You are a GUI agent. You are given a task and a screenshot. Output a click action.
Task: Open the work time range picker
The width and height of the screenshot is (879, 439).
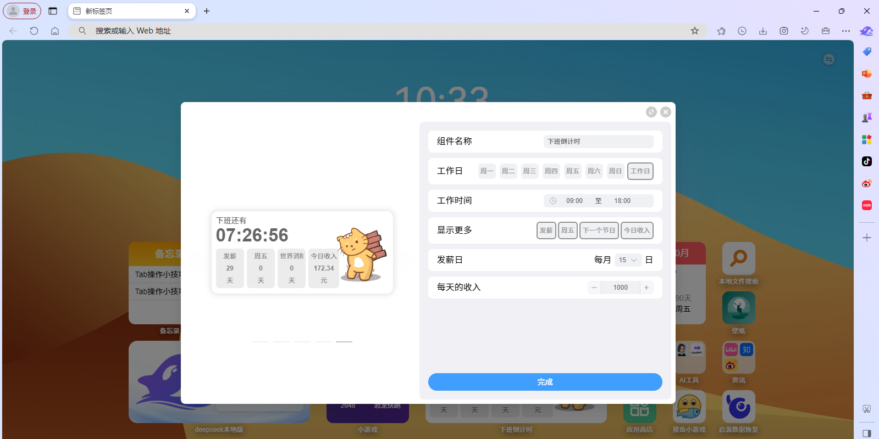598,201
